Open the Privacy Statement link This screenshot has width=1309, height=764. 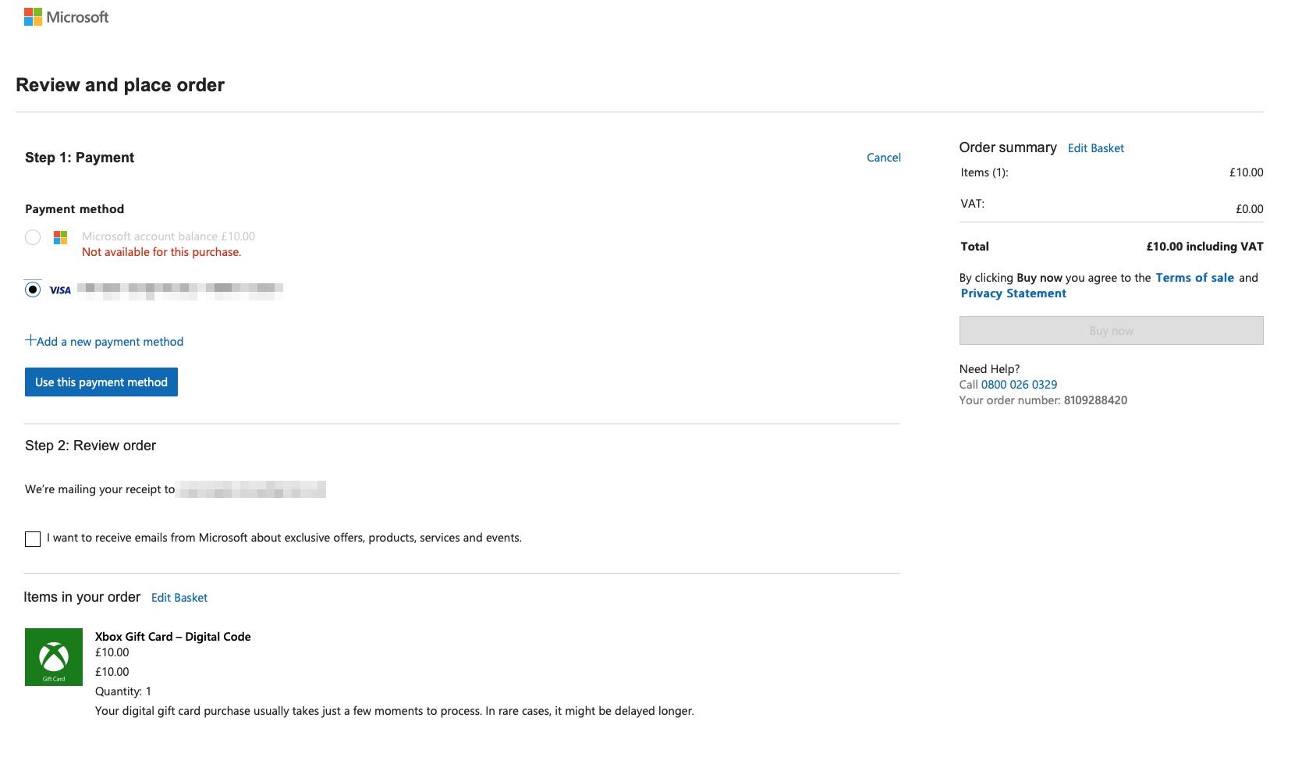tap(1013, 293)
